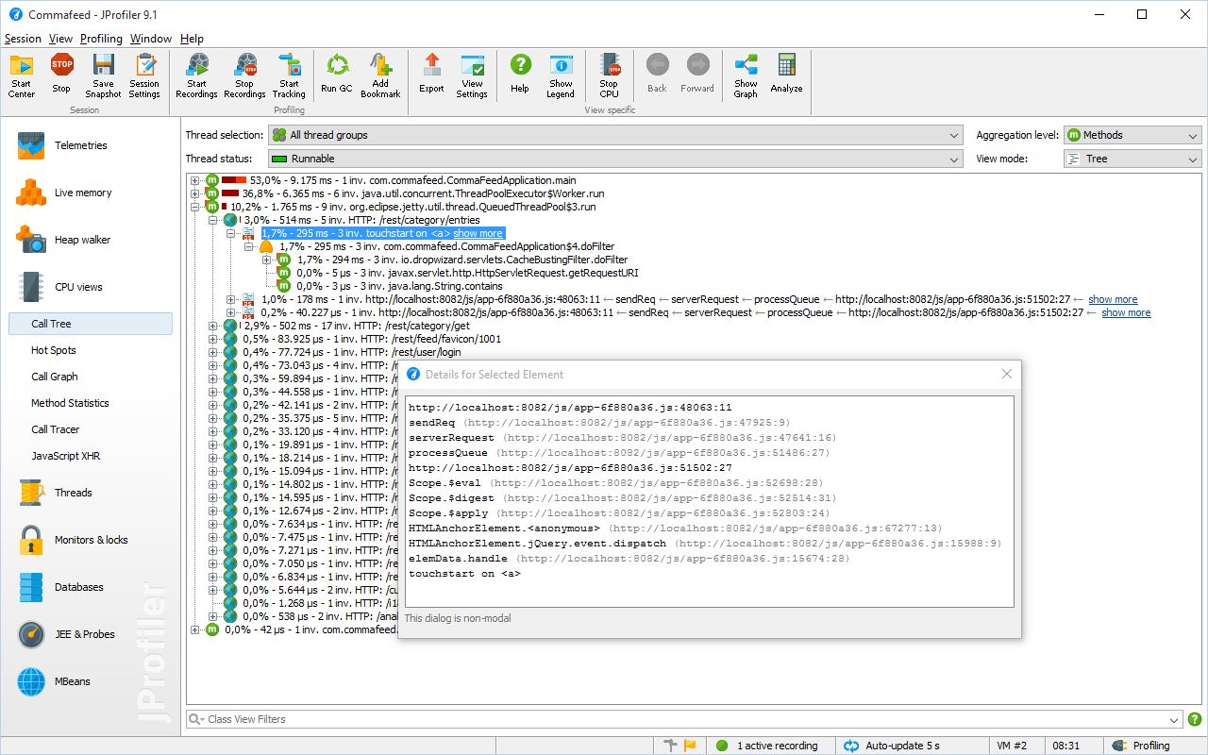Open the Session menu

click(x=23, y=39)
